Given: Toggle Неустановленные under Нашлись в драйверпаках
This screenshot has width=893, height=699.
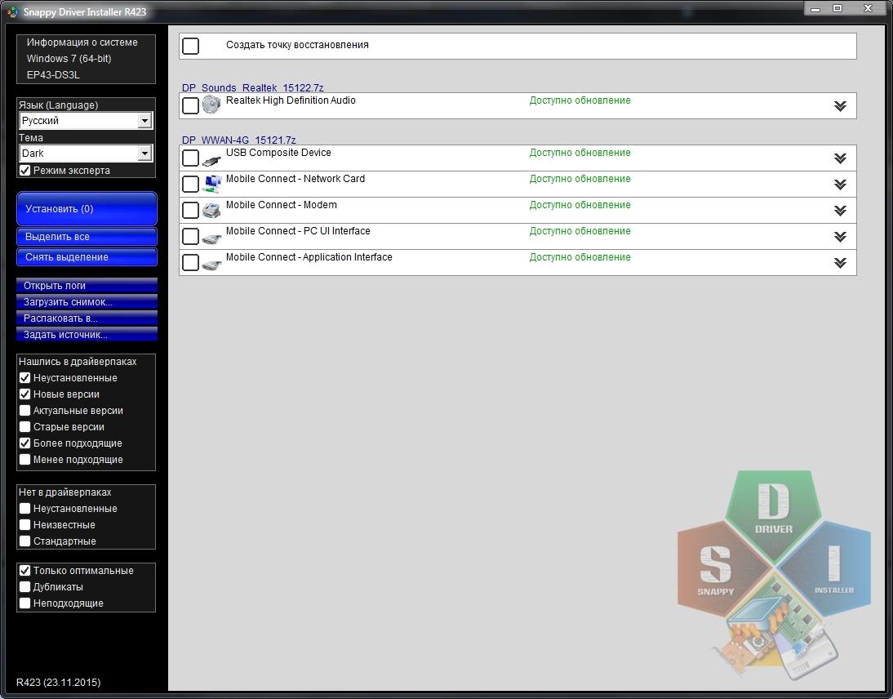Looking at the screenshot, I should (25, 378).
